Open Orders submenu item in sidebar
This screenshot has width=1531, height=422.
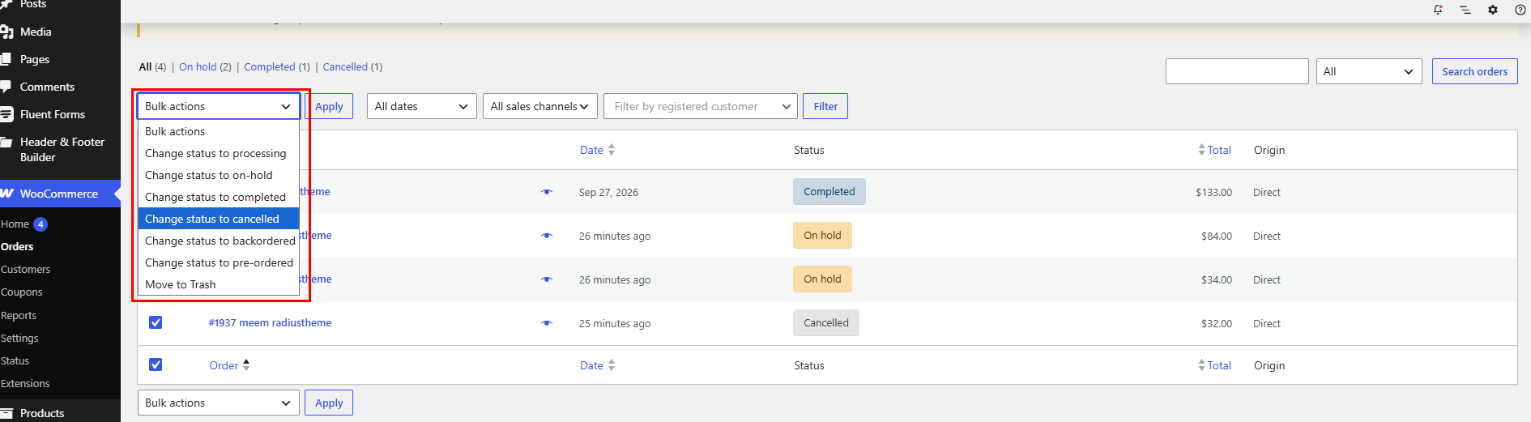coord(17,246)
